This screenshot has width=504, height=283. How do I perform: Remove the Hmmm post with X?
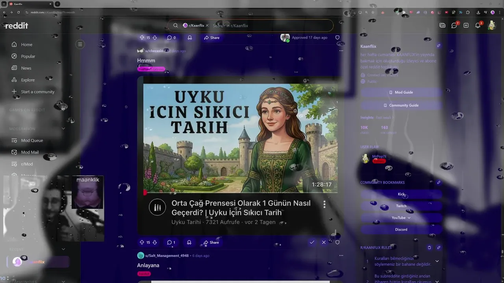(324, 243)
